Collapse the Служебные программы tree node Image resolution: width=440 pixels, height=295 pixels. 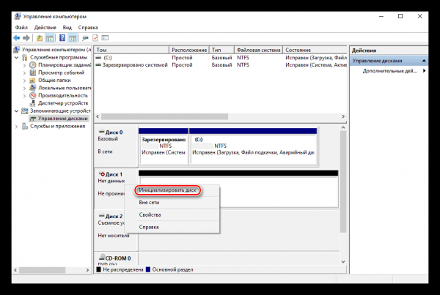pos(17,57)
